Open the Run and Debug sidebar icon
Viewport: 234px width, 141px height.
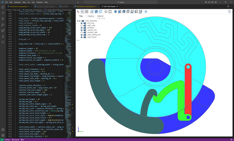3,25
